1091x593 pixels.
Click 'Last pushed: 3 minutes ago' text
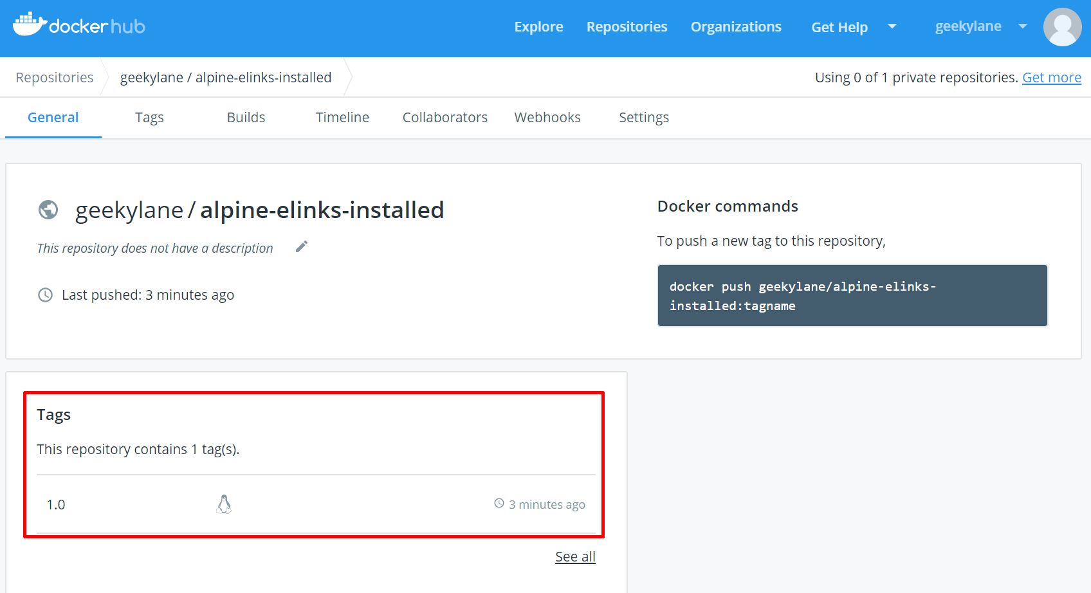click(148, 295)
